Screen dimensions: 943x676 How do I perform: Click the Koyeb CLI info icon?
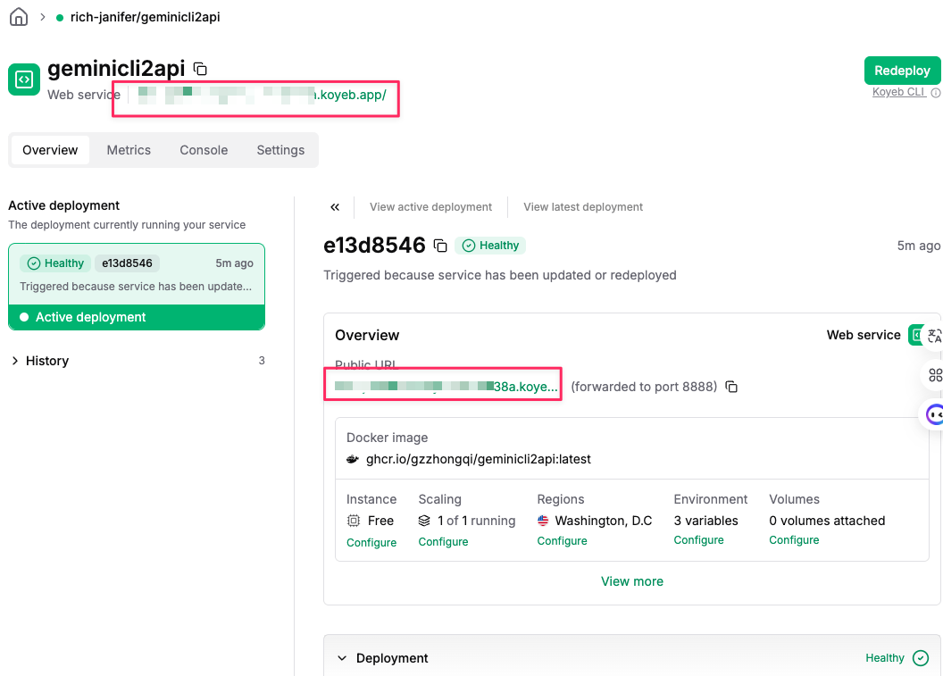click(x=936, y=93)
